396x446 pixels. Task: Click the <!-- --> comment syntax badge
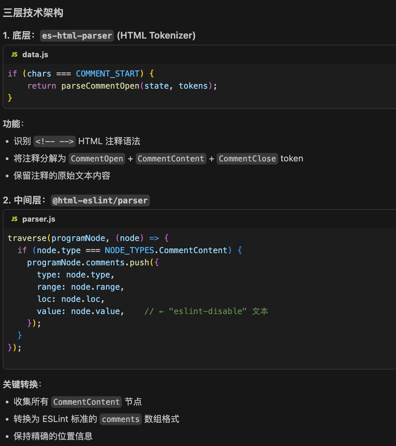pyautogui.click(x=54, y=141)
